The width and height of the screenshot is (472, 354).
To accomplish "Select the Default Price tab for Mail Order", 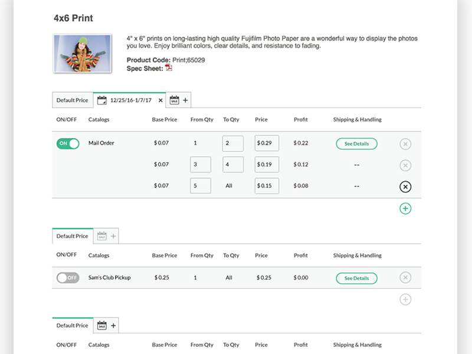I will click(x=72, y=100).
